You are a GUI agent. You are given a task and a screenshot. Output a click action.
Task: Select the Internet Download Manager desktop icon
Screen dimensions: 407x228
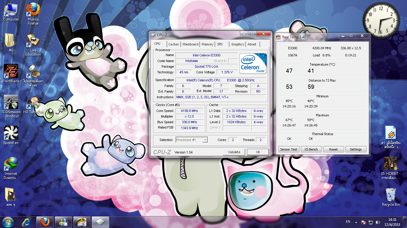11,168
